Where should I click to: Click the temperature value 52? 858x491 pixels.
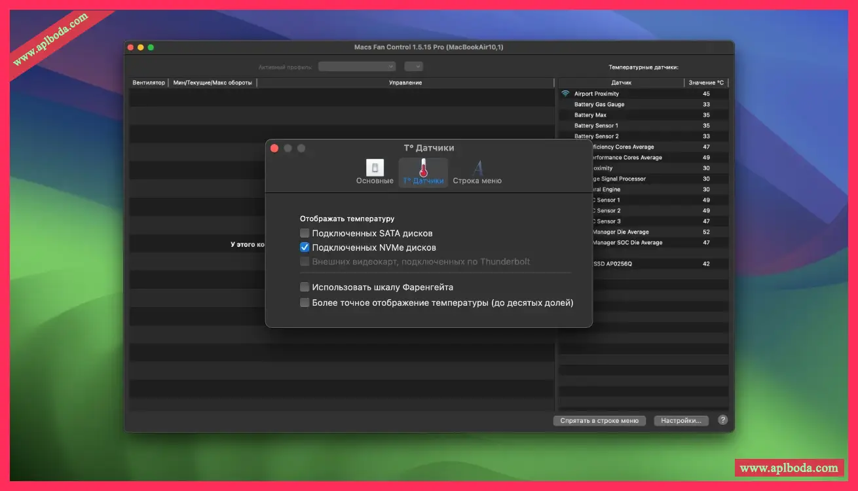click(x=706, y=232)
